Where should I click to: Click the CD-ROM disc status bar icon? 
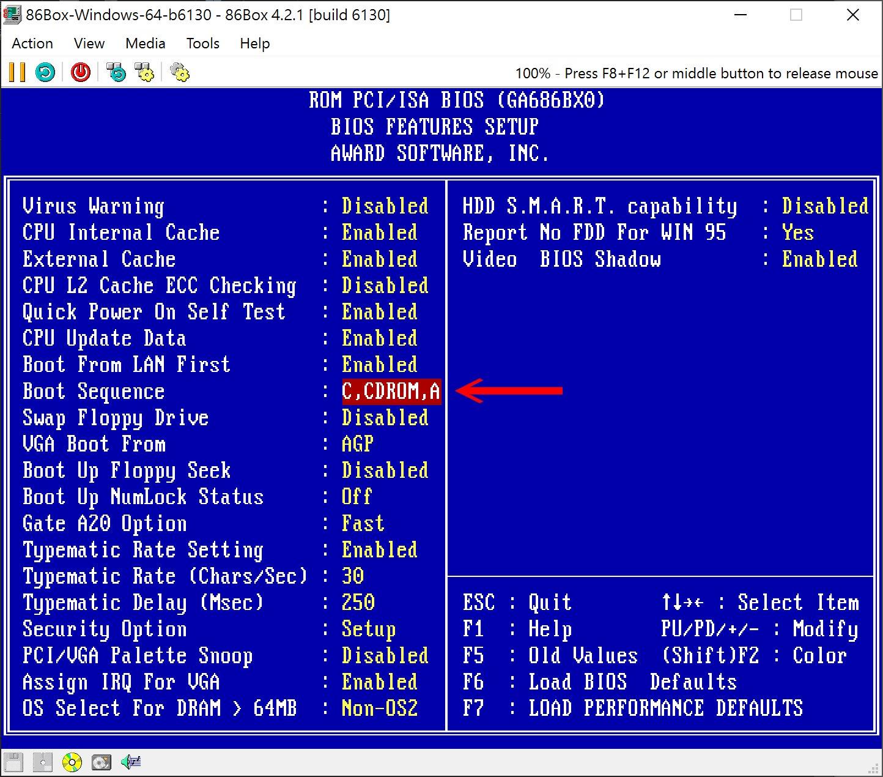pos(72,762)
